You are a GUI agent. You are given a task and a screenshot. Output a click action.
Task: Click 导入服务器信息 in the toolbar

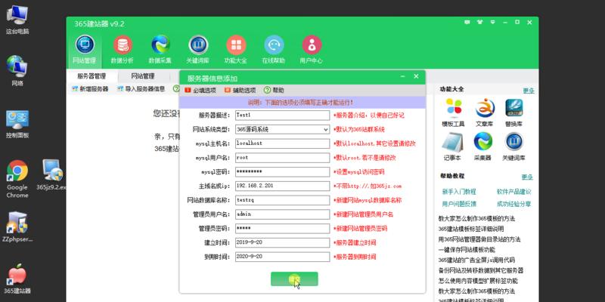click(141, 89)
